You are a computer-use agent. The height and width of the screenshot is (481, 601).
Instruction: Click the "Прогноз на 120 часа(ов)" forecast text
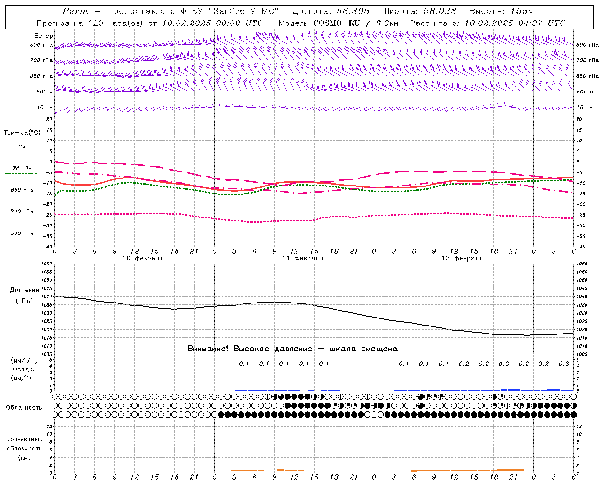91,23
